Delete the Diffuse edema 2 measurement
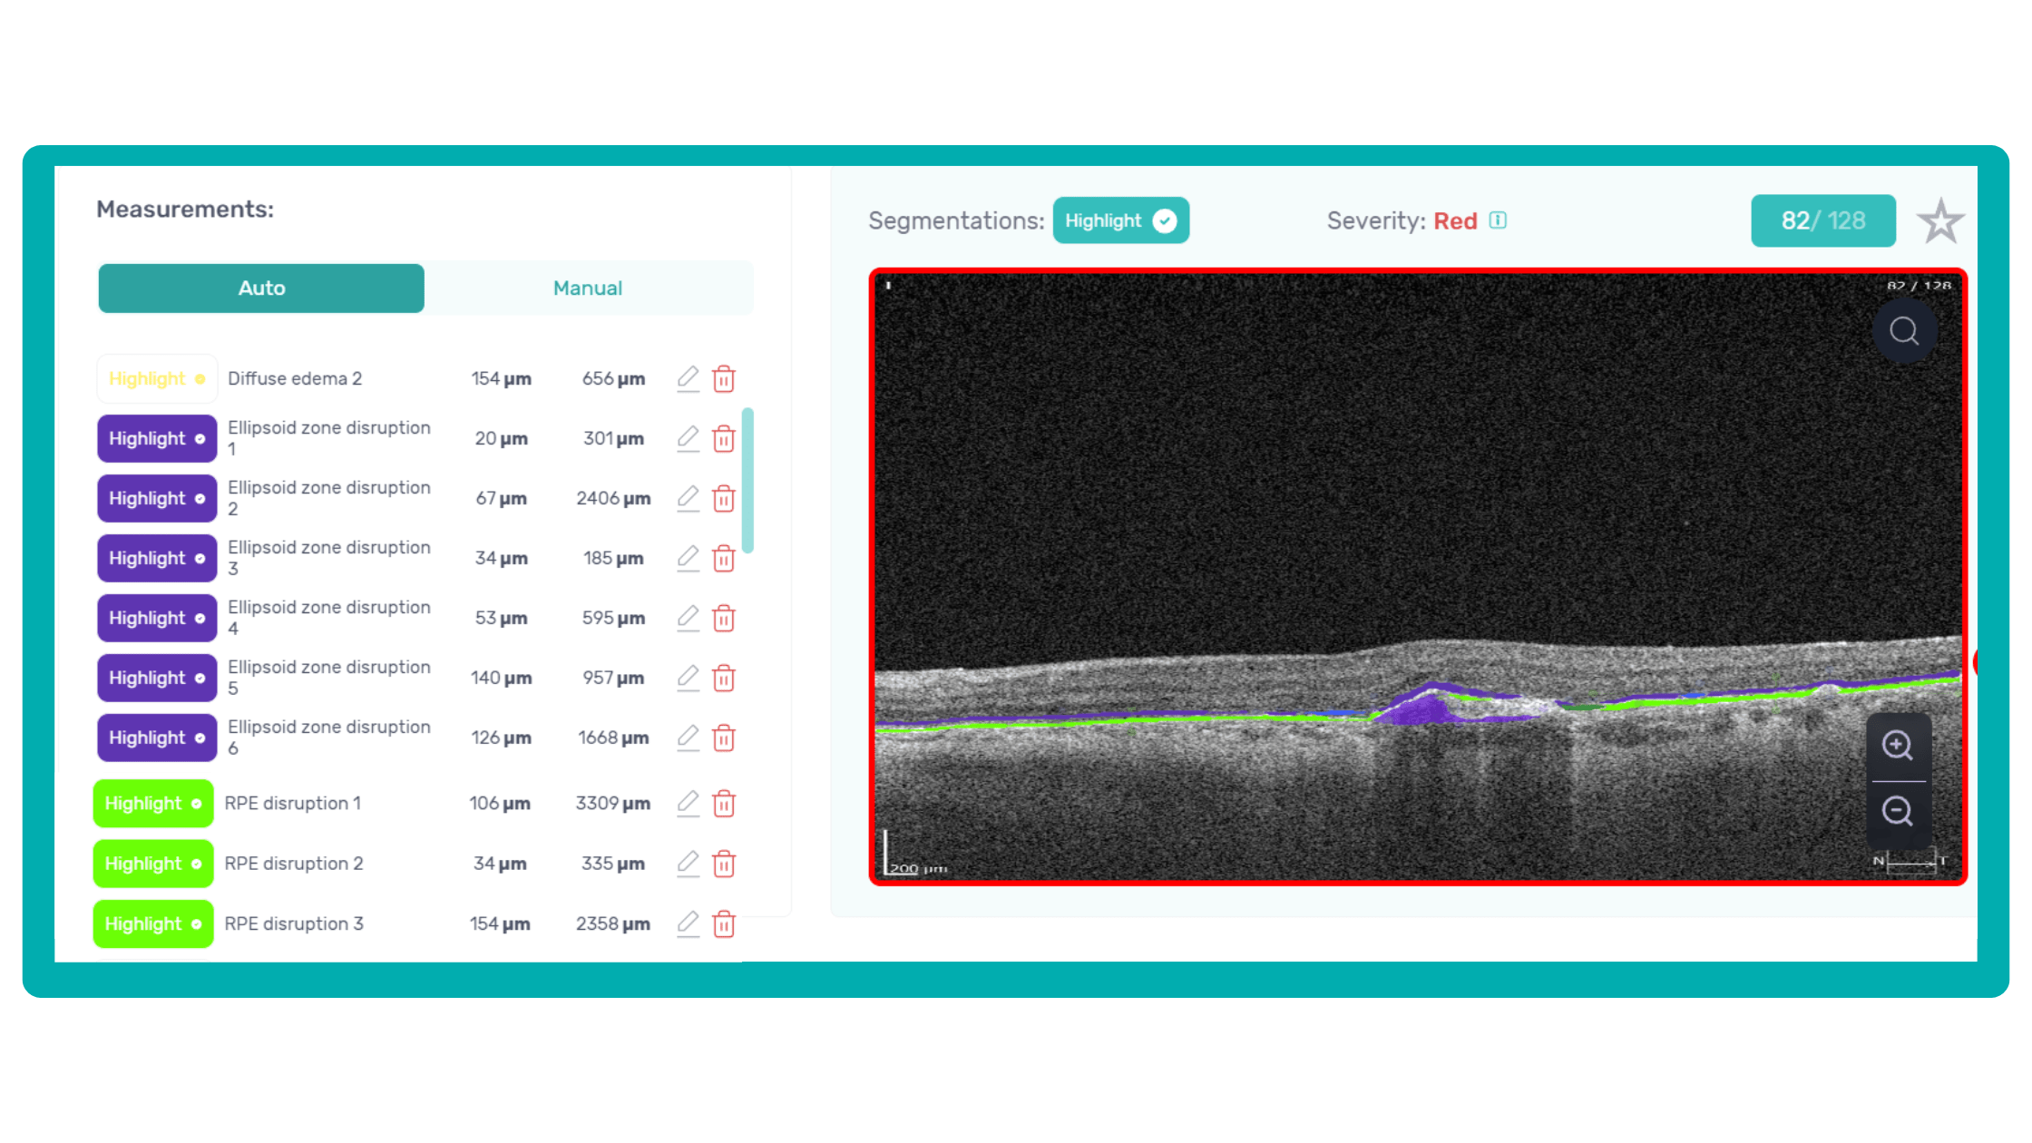The width and height of the screenshot is (2032, 1143). coord(723,378)
